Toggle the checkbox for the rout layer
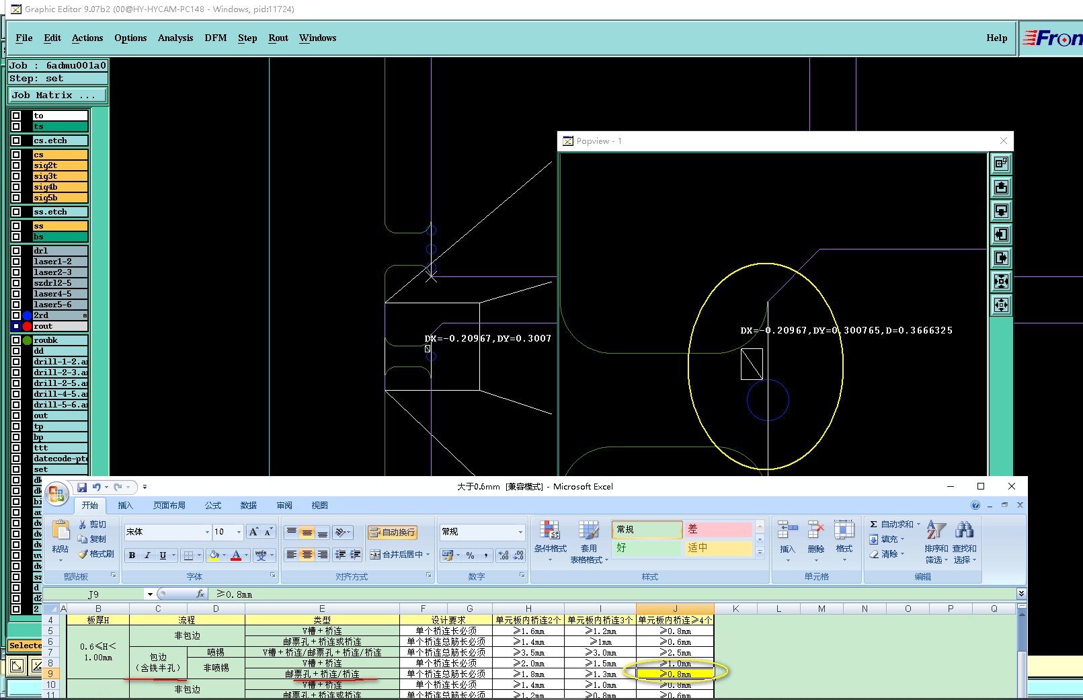 pos(16,326)
